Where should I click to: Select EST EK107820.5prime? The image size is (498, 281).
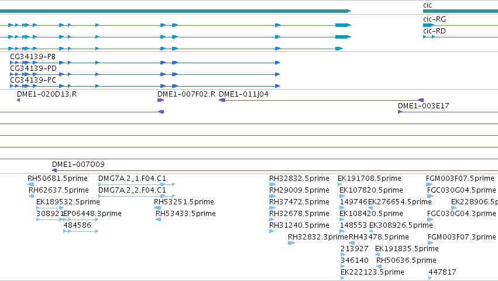(x=371, y=190)
